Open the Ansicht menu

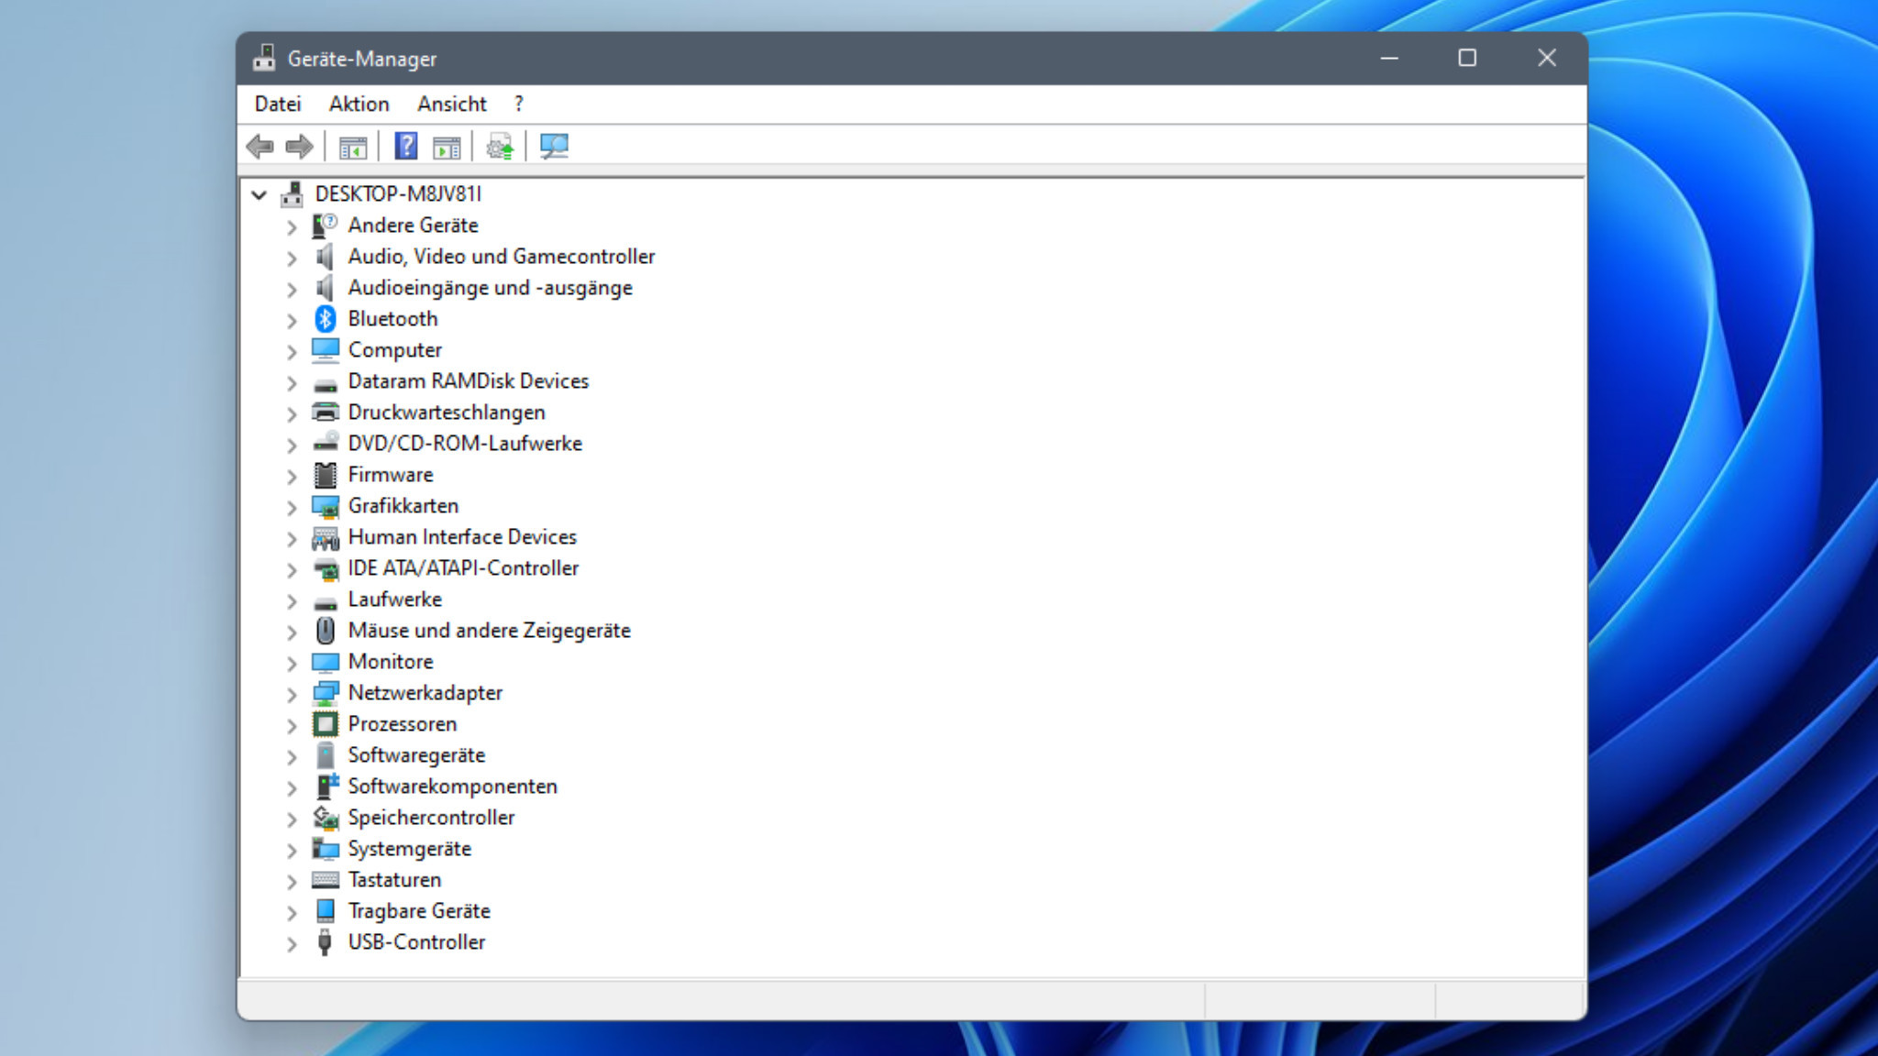pos(451,104)
